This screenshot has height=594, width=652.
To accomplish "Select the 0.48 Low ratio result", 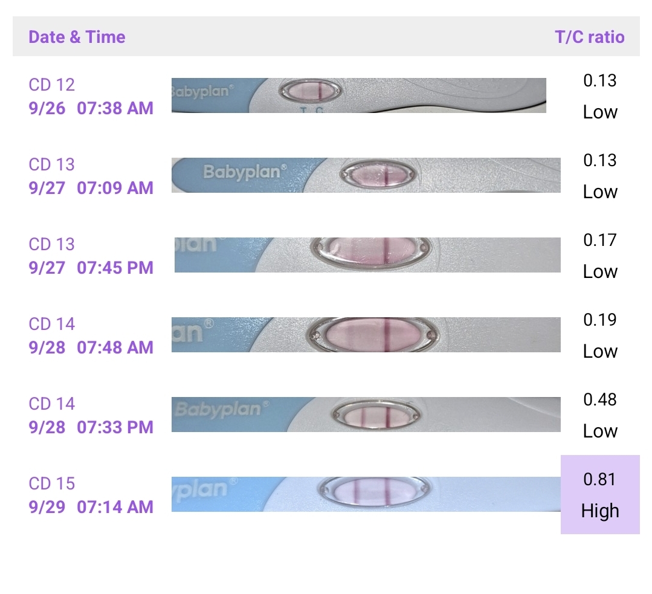I will [600, 415].
